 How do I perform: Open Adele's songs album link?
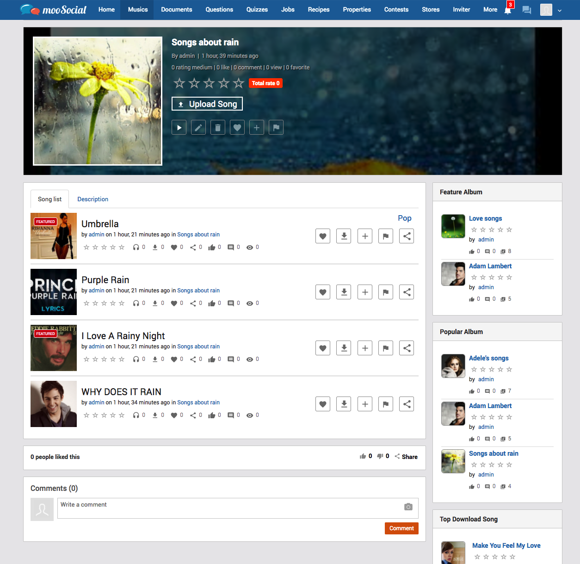pos(488,358)
